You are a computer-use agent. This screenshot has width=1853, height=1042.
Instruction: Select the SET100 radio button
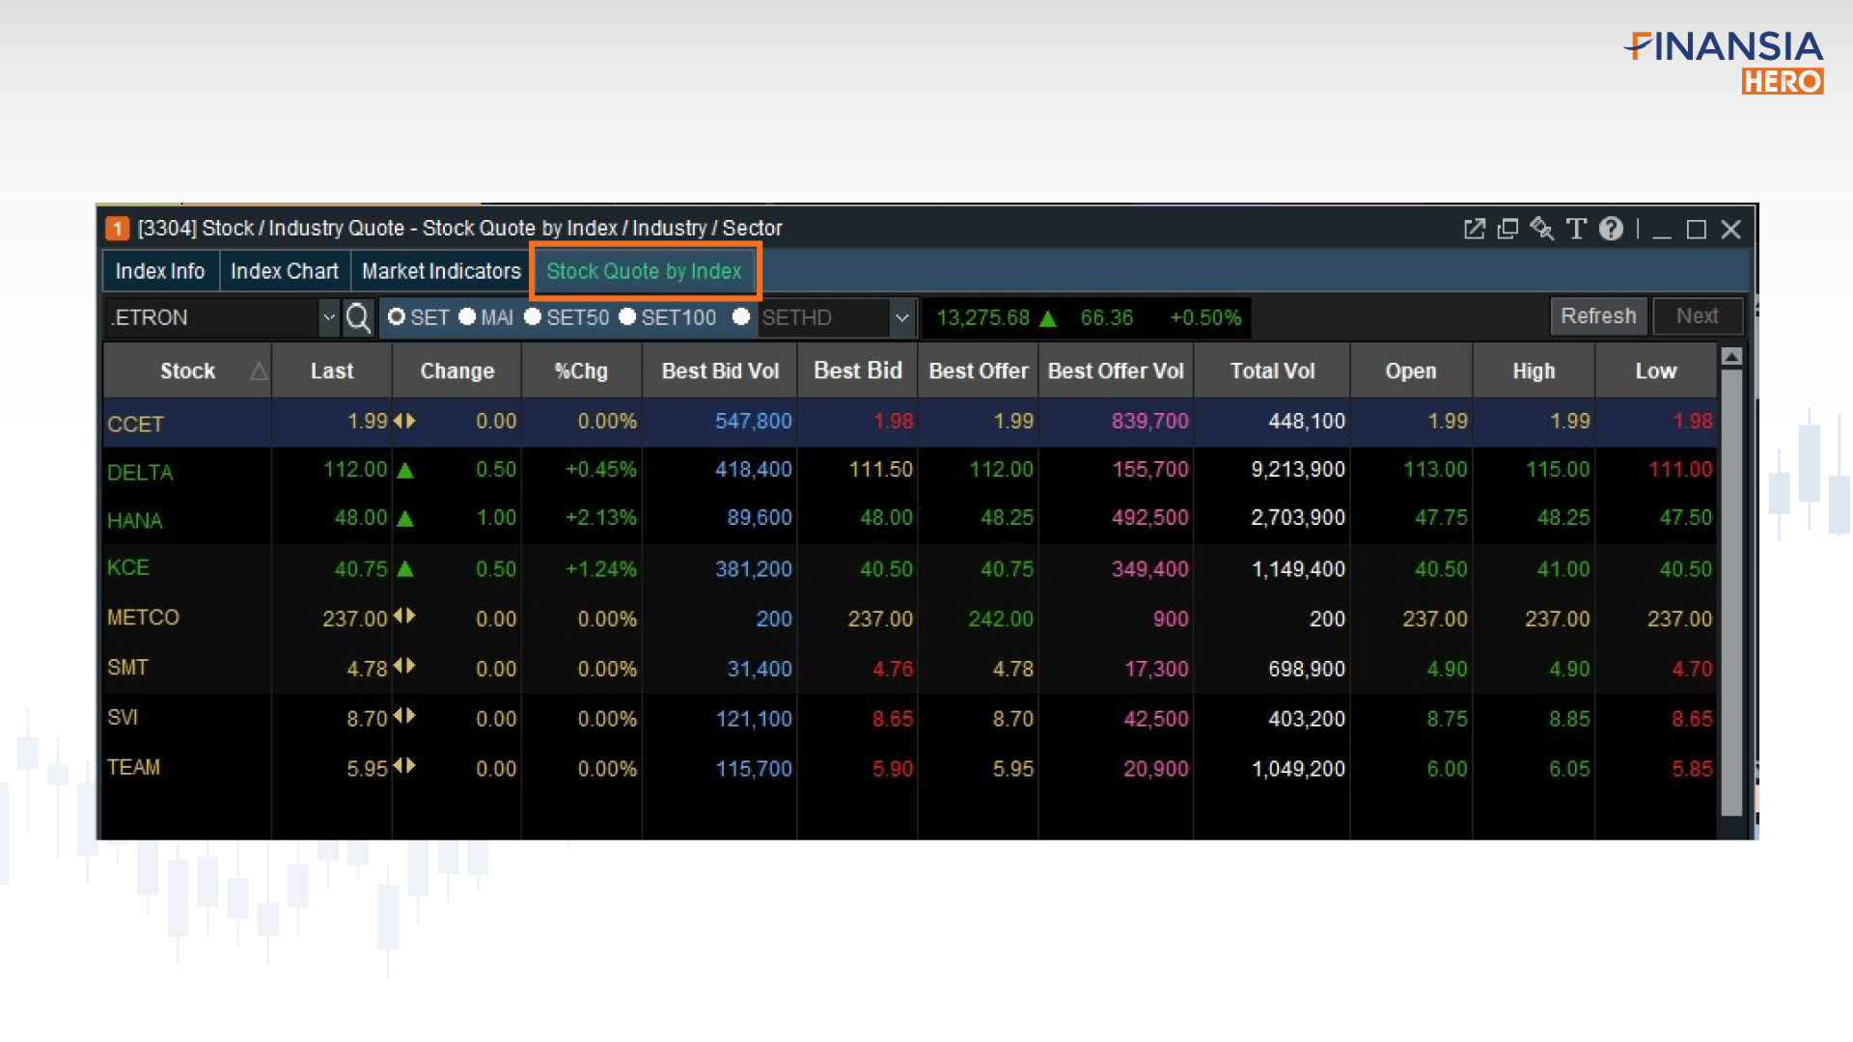click(628, 316)
